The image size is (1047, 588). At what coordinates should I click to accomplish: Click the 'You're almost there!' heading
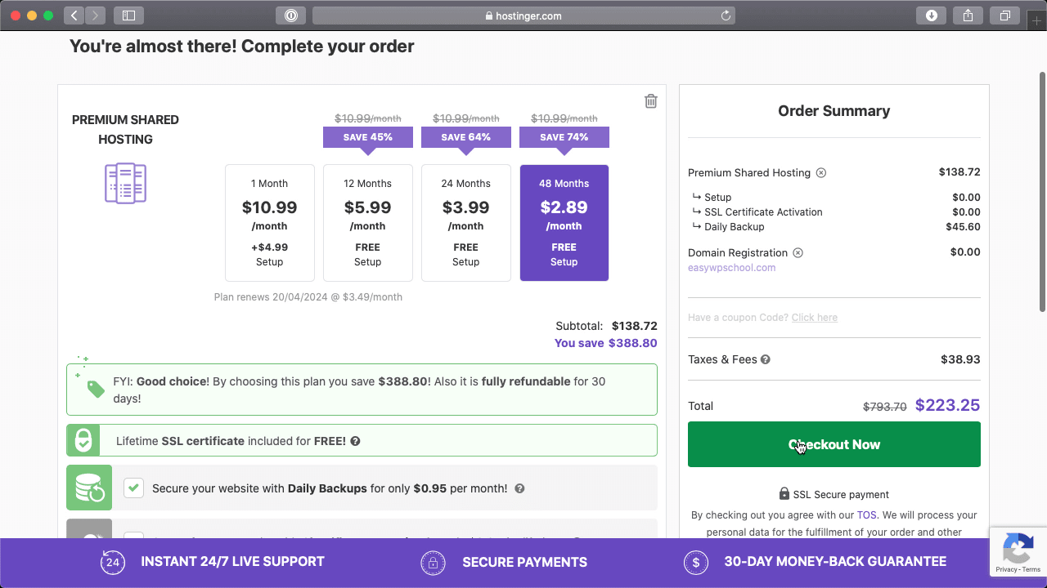[242, 47]
